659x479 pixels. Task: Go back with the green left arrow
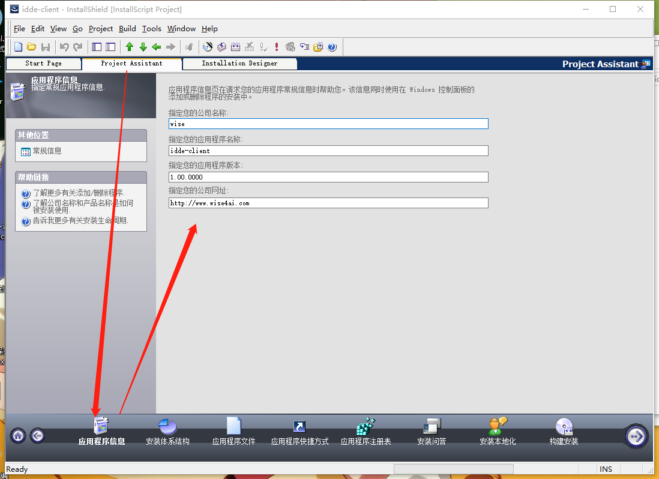point(157,47)
